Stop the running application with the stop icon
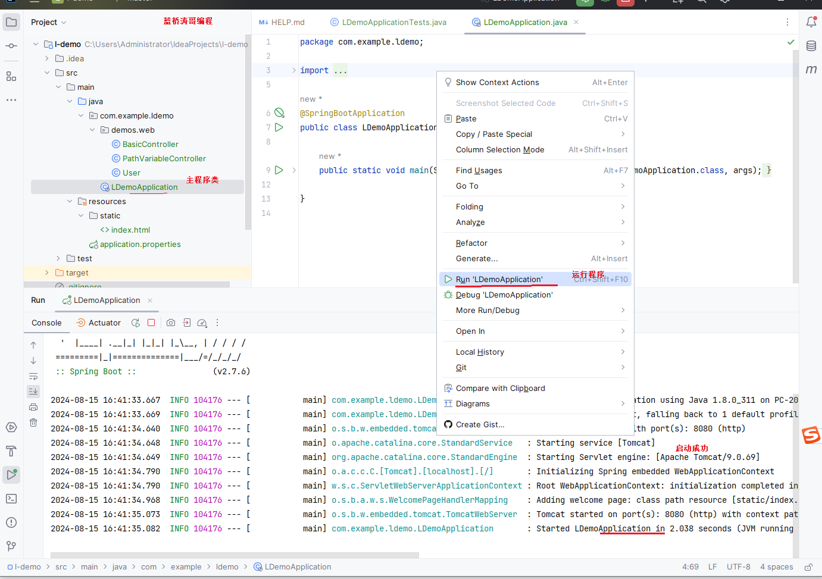 click(x=151, y=323)
